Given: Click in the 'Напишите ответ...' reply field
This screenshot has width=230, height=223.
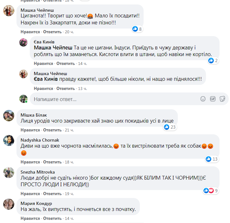Looking at the screenshot, I should click(114, 99).
